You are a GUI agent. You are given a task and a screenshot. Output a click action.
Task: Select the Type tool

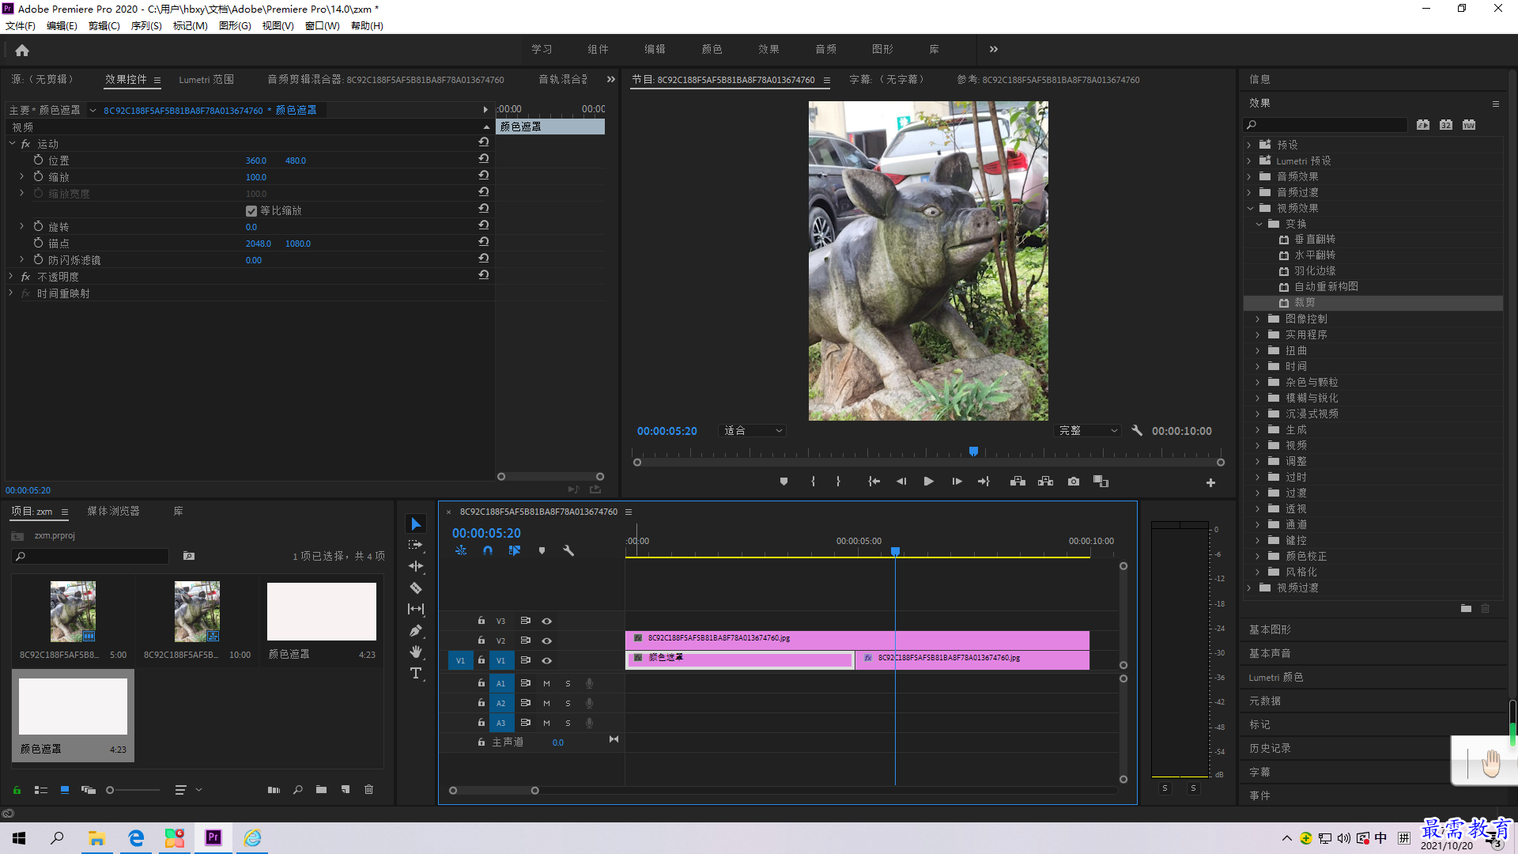coord(416,673)
